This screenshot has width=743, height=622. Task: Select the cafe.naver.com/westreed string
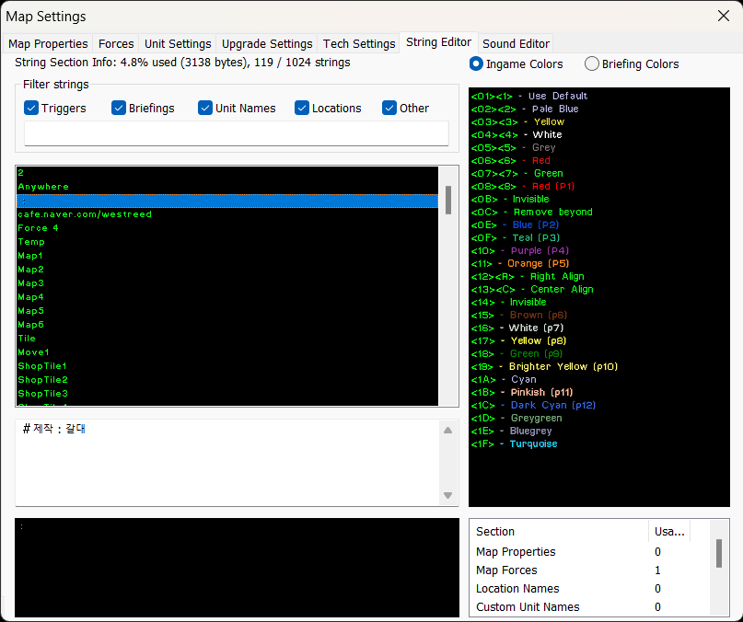click(x=85, y=214)
